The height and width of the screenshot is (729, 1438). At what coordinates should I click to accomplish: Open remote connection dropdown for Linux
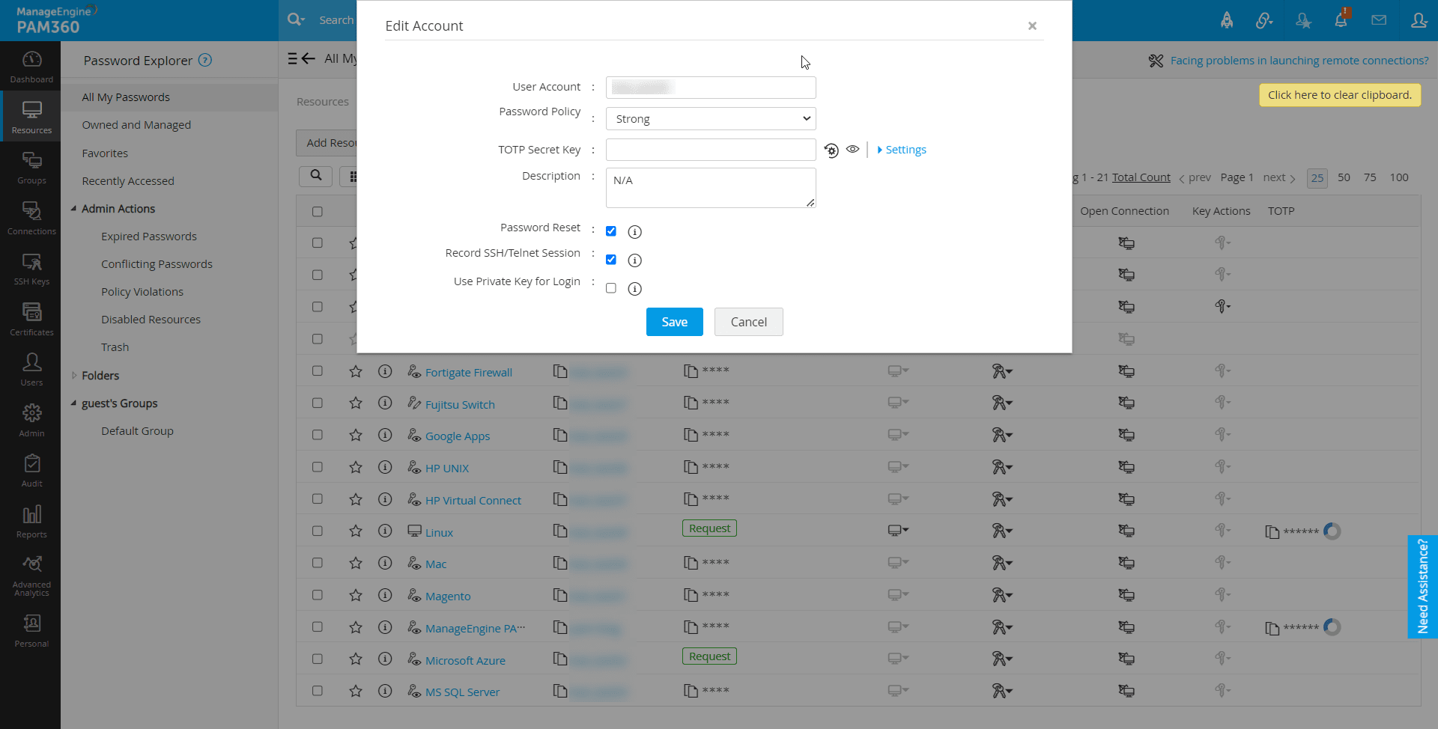click(898, 531)
